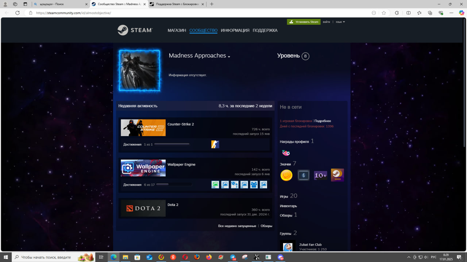Switch to the Поиск browser tab
The width and height of the screenshot is (467, 262).
point(61,4)
